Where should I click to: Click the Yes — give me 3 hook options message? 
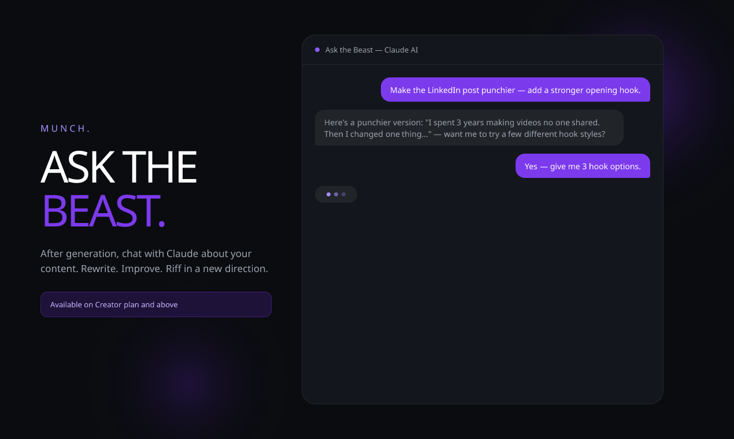point(583,166)
